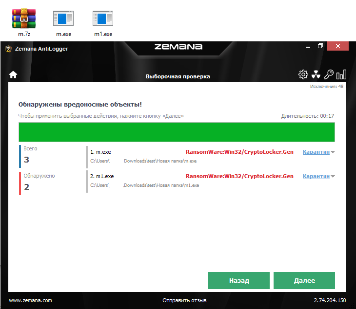Click file path ending in папка\m1.exe

pos(145,185)
